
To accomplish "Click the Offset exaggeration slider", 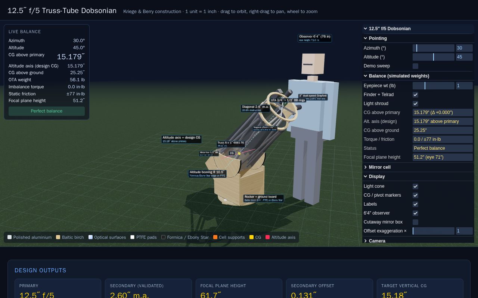I will pyautogui.click(x=434, y=231).
